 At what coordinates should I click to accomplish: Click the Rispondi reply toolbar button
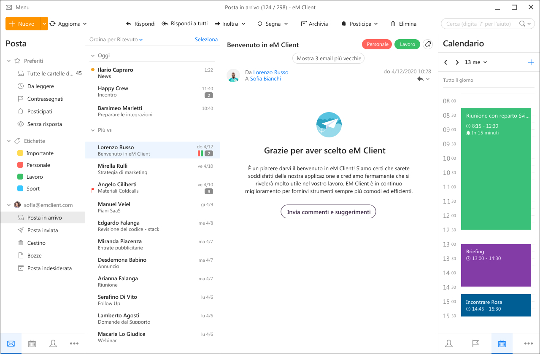point(141,24)
